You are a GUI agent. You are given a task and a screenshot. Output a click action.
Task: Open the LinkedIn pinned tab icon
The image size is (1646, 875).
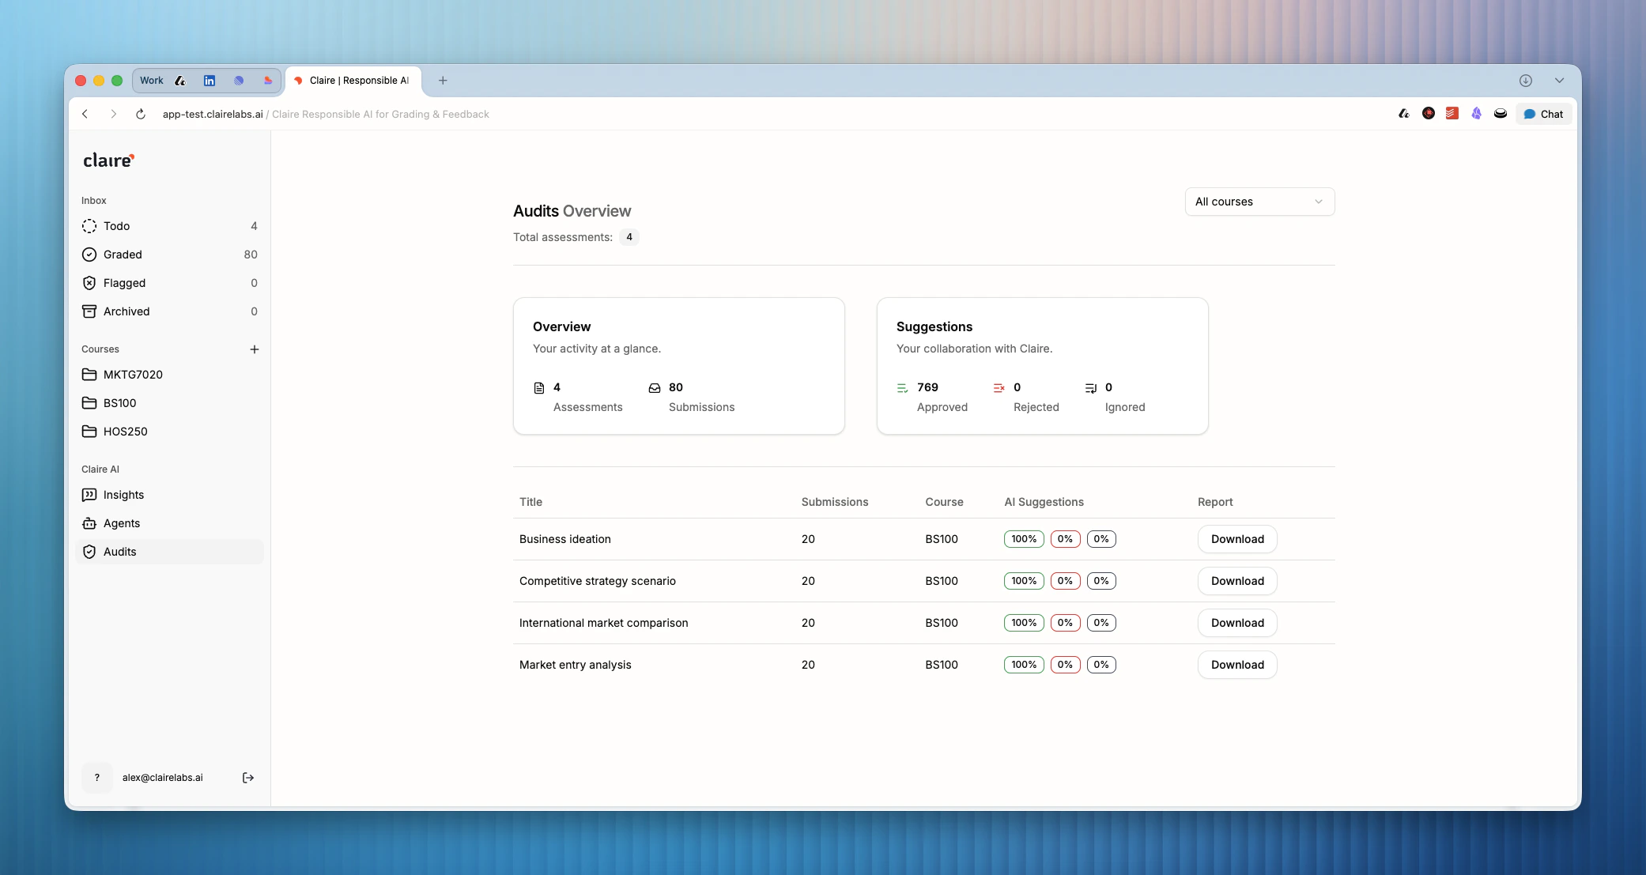(x=210, y=81)
